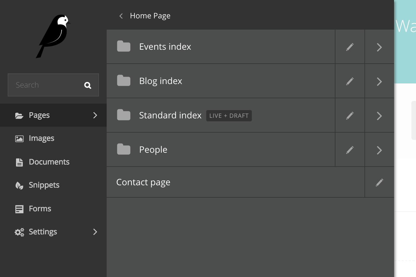Image resolution: width=416 pixels, height=277 pixels.
Task: Expand Standard index via its chevron
Action: pyautogui.click(x=380, y=116)
